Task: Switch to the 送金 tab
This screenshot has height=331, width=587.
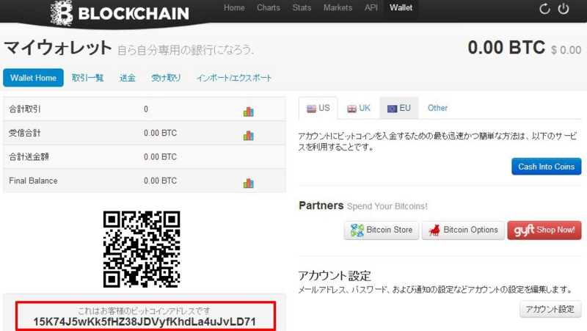Action: [127, 78]
